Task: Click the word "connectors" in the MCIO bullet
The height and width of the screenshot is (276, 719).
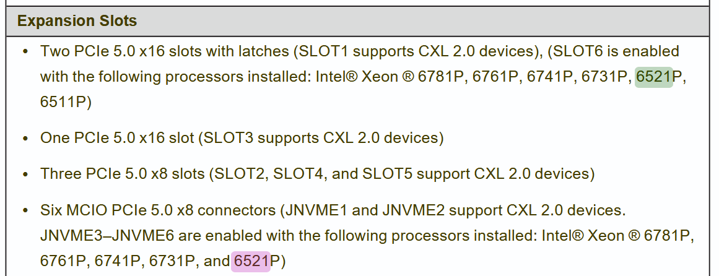Action: tap(238, 210)
